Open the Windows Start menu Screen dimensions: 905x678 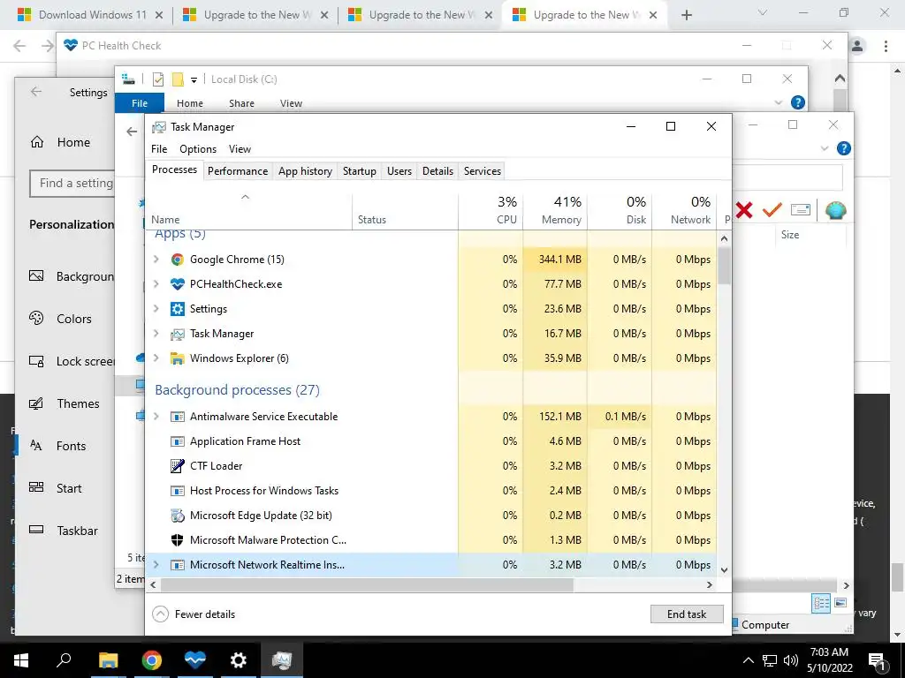pos(21,660)
